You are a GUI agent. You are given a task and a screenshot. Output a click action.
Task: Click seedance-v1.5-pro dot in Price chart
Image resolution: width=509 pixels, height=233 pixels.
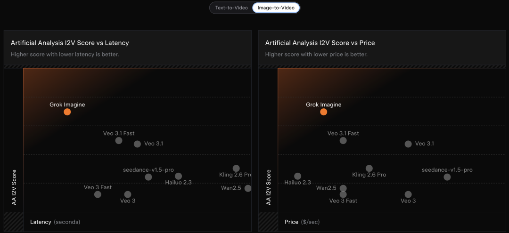(x=447, y=177)
